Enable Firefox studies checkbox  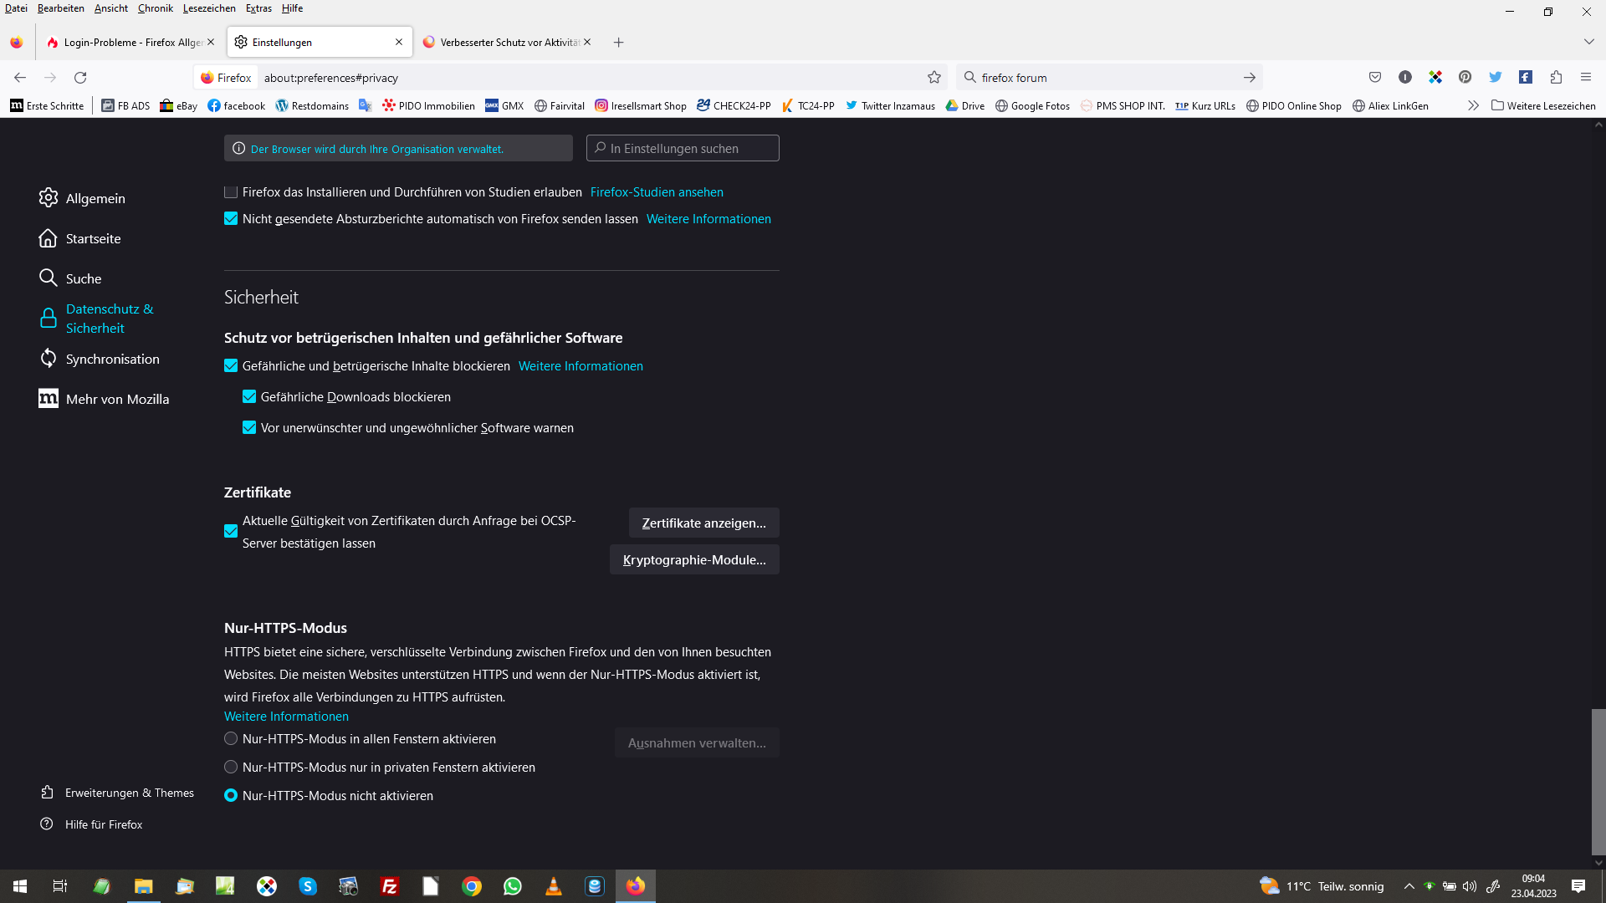tap(231, 192)
